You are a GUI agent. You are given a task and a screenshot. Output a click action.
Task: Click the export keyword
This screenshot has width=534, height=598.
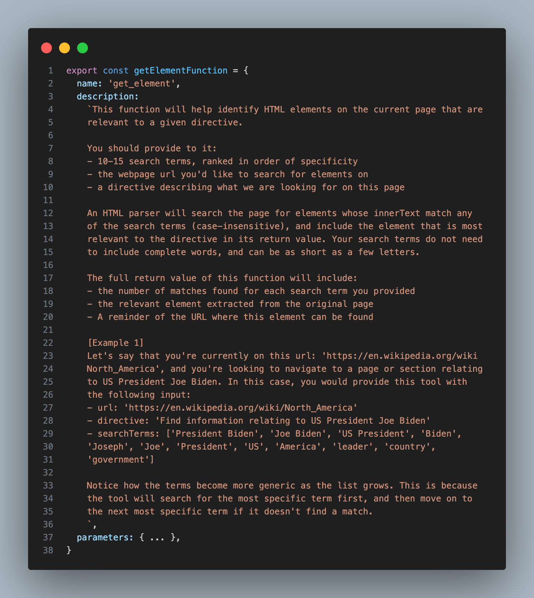(82, 71)
